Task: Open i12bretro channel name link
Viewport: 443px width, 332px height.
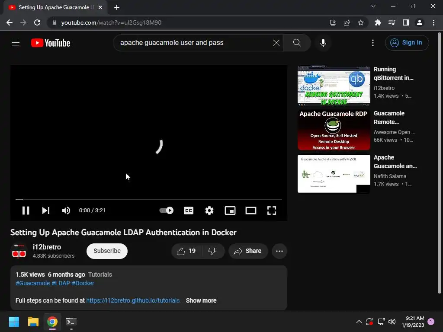Action: (47, 247)
